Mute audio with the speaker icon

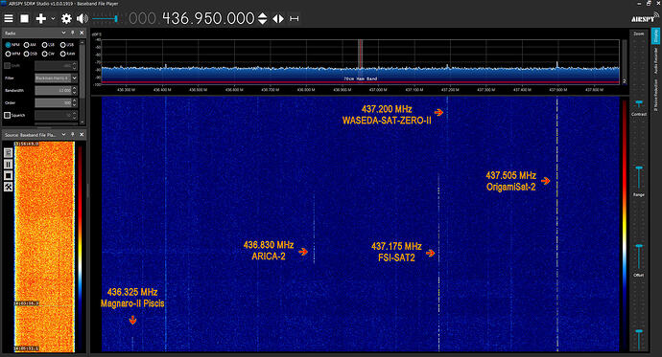tap(82, 18)
